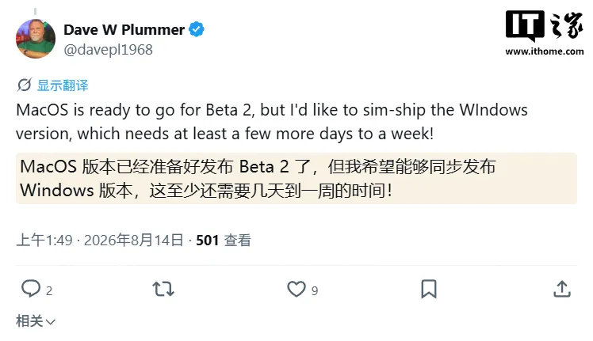Click the reply count number 2

click(x=49, y=291)
